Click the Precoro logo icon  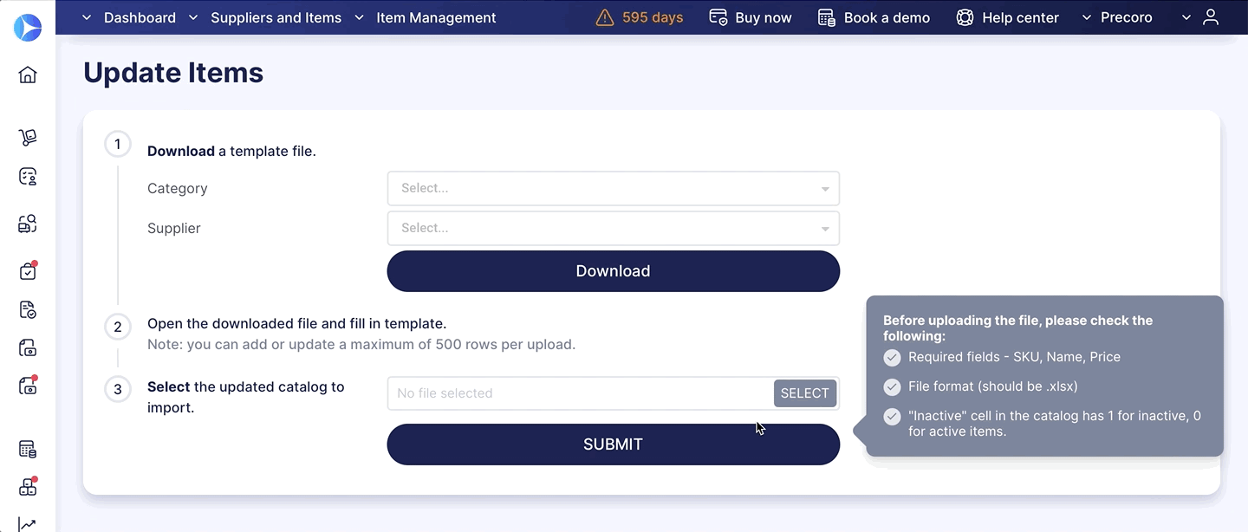click(x=28, y=27)
